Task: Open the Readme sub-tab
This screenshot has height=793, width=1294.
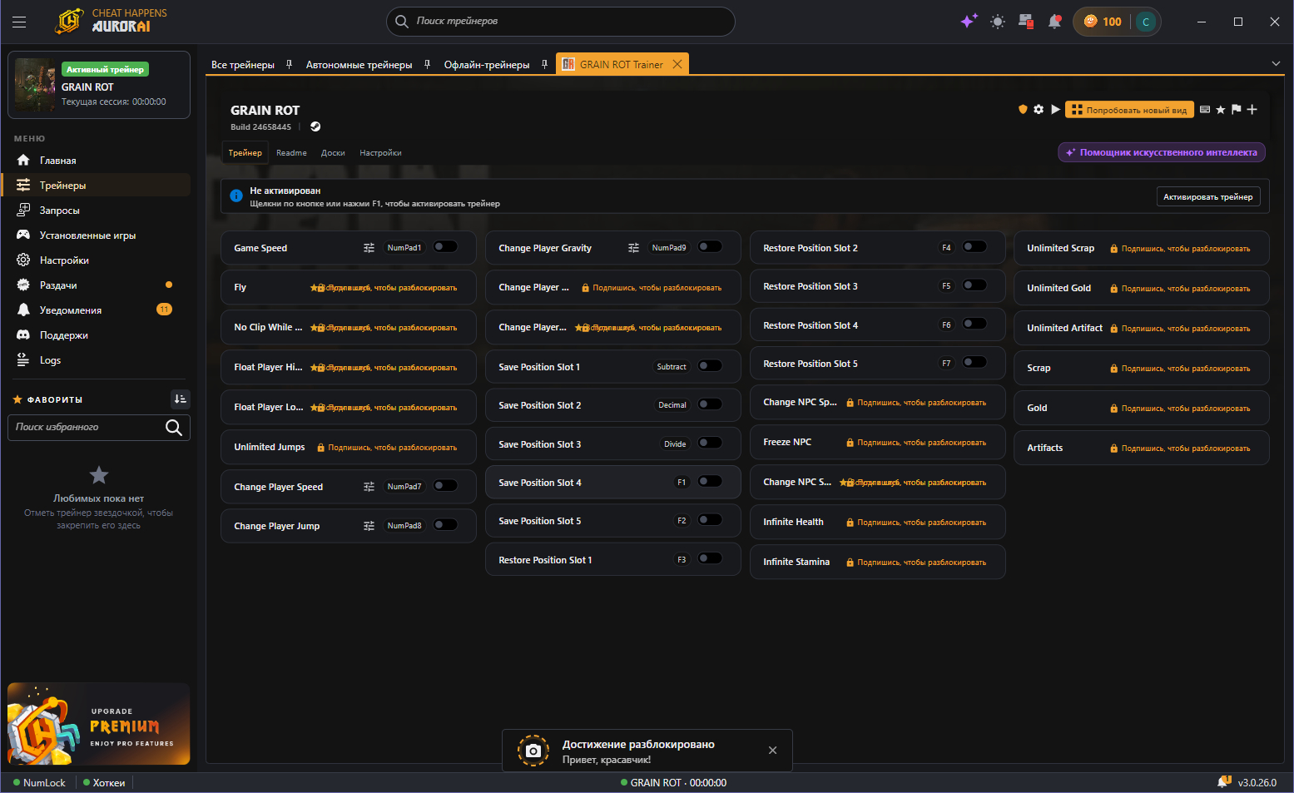Action: click(x=291, y=153)
